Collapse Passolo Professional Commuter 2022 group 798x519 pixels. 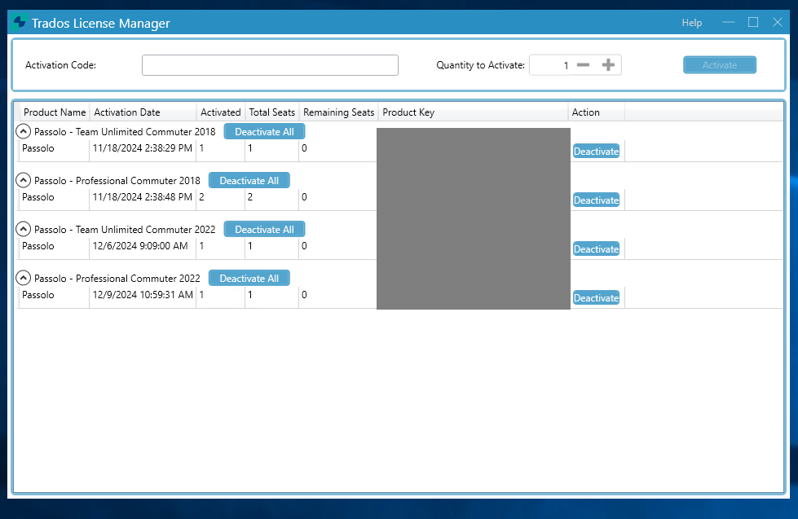coord(23,278)
